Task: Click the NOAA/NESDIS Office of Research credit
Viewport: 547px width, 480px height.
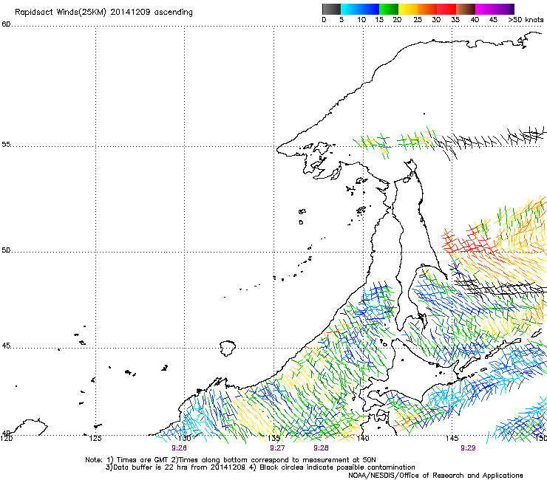Action: [435, 476]
